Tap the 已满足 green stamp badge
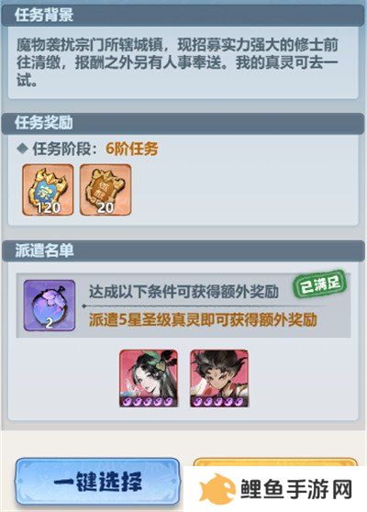 point(319,284)
